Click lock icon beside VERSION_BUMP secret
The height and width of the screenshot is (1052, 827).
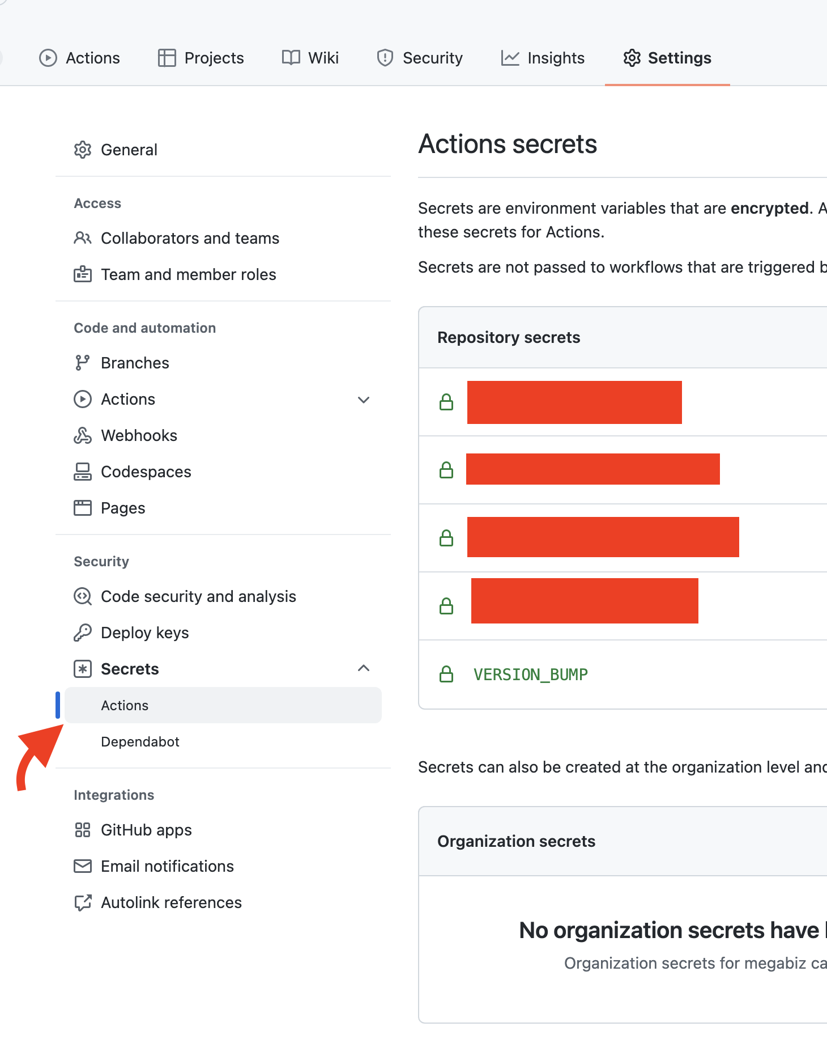tap(446, 674)
